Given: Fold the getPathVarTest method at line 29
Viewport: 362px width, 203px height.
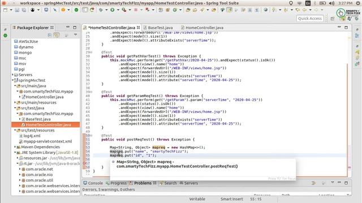Looking at the screenshot, I should click(91, 52).
